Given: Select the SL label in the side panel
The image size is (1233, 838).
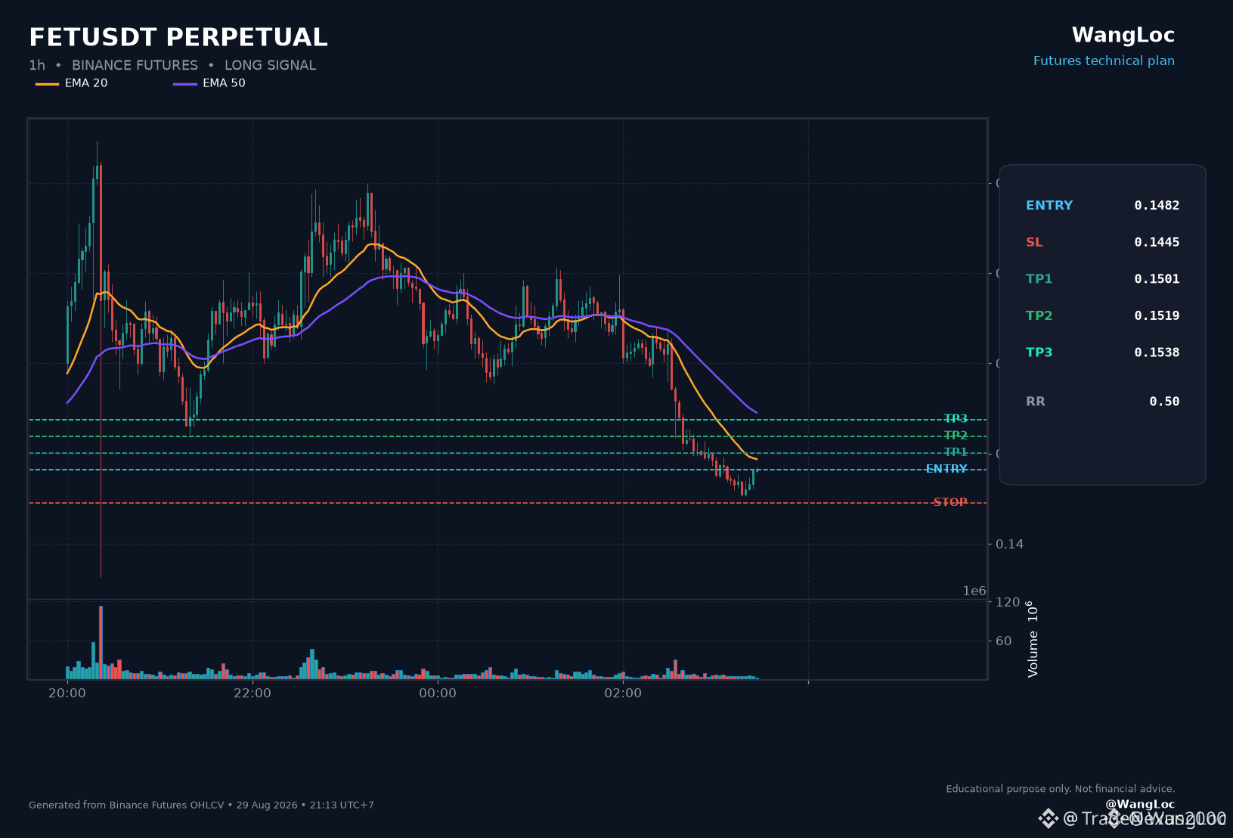Looking at the screenshot, I should click(1034, 243).
